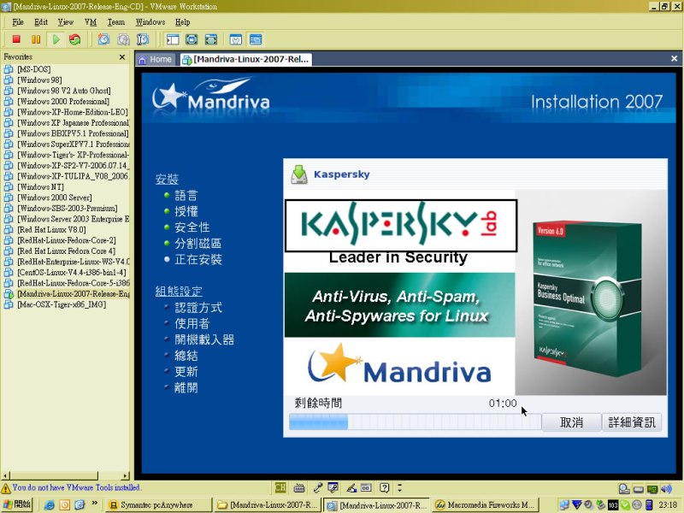This screenshot has width=684, height=513.
Task: Click the Console View toolbar icon
Action: [256, 39]
